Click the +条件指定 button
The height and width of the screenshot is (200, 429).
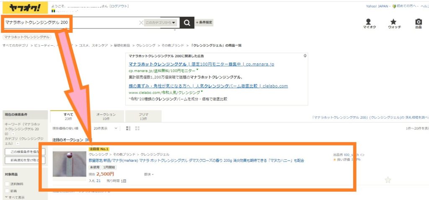[x=204, y=23]
